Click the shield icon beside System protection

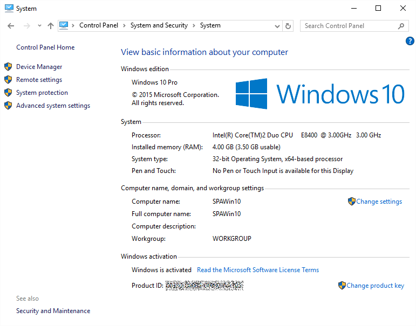point(8,93)
